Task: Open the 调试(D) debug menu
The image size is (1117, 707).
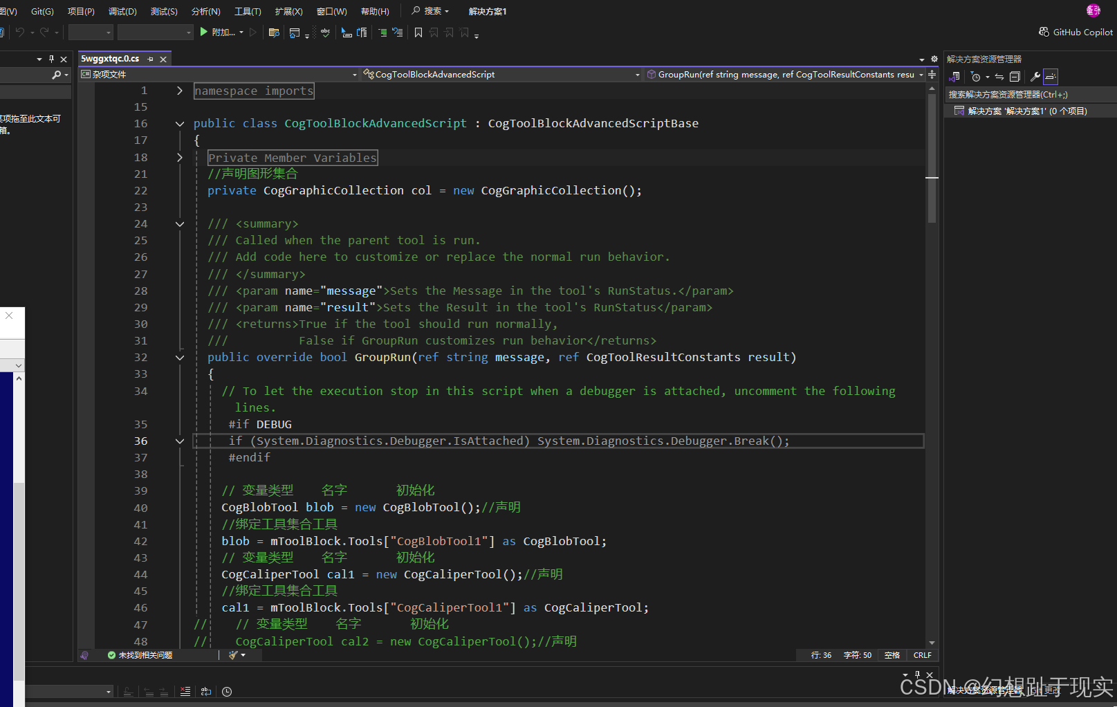Action: click(122, 11)
